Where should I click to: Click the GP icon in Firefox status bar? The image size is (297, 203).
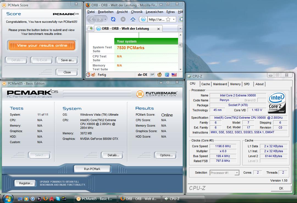pos(152,74)
